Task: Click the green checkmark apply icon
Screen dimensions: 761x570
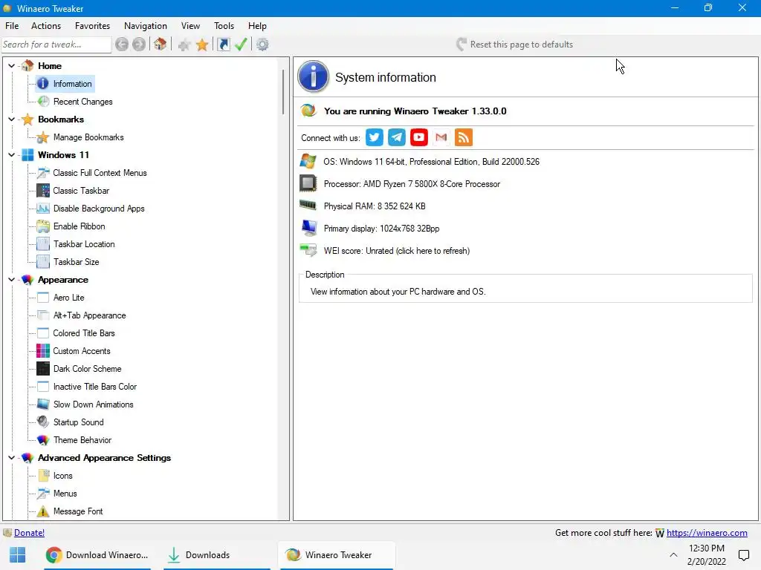Action: coord(241,45)
